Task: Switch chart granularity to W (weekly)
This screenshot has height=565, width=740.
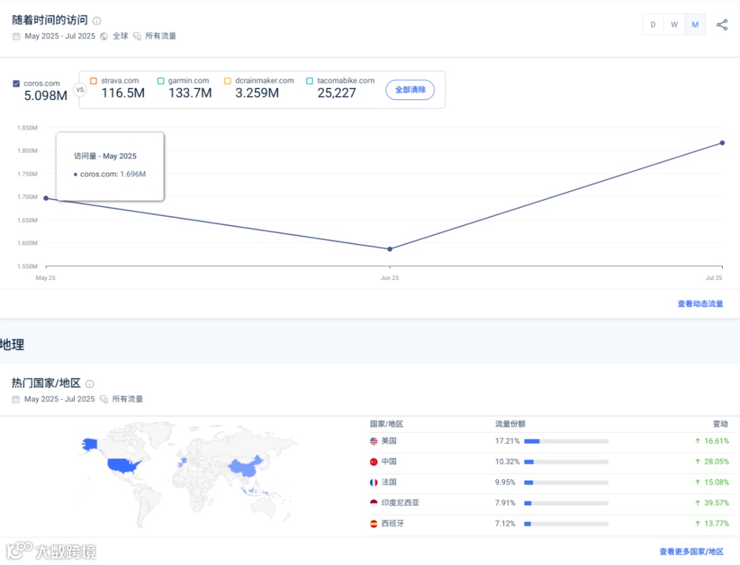Action: [674, 25]
